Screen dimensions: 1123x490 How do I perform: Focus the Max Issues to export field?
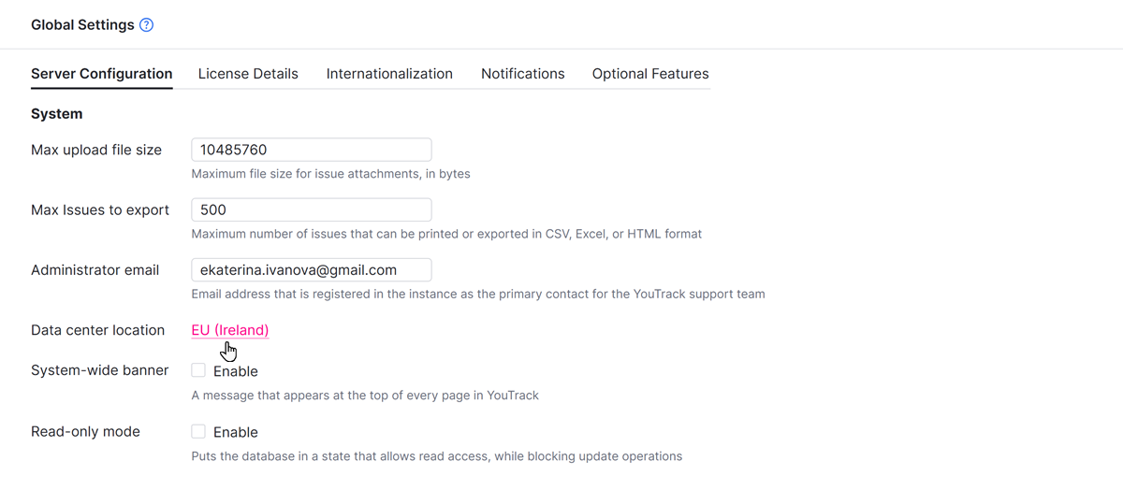[311, 209]
